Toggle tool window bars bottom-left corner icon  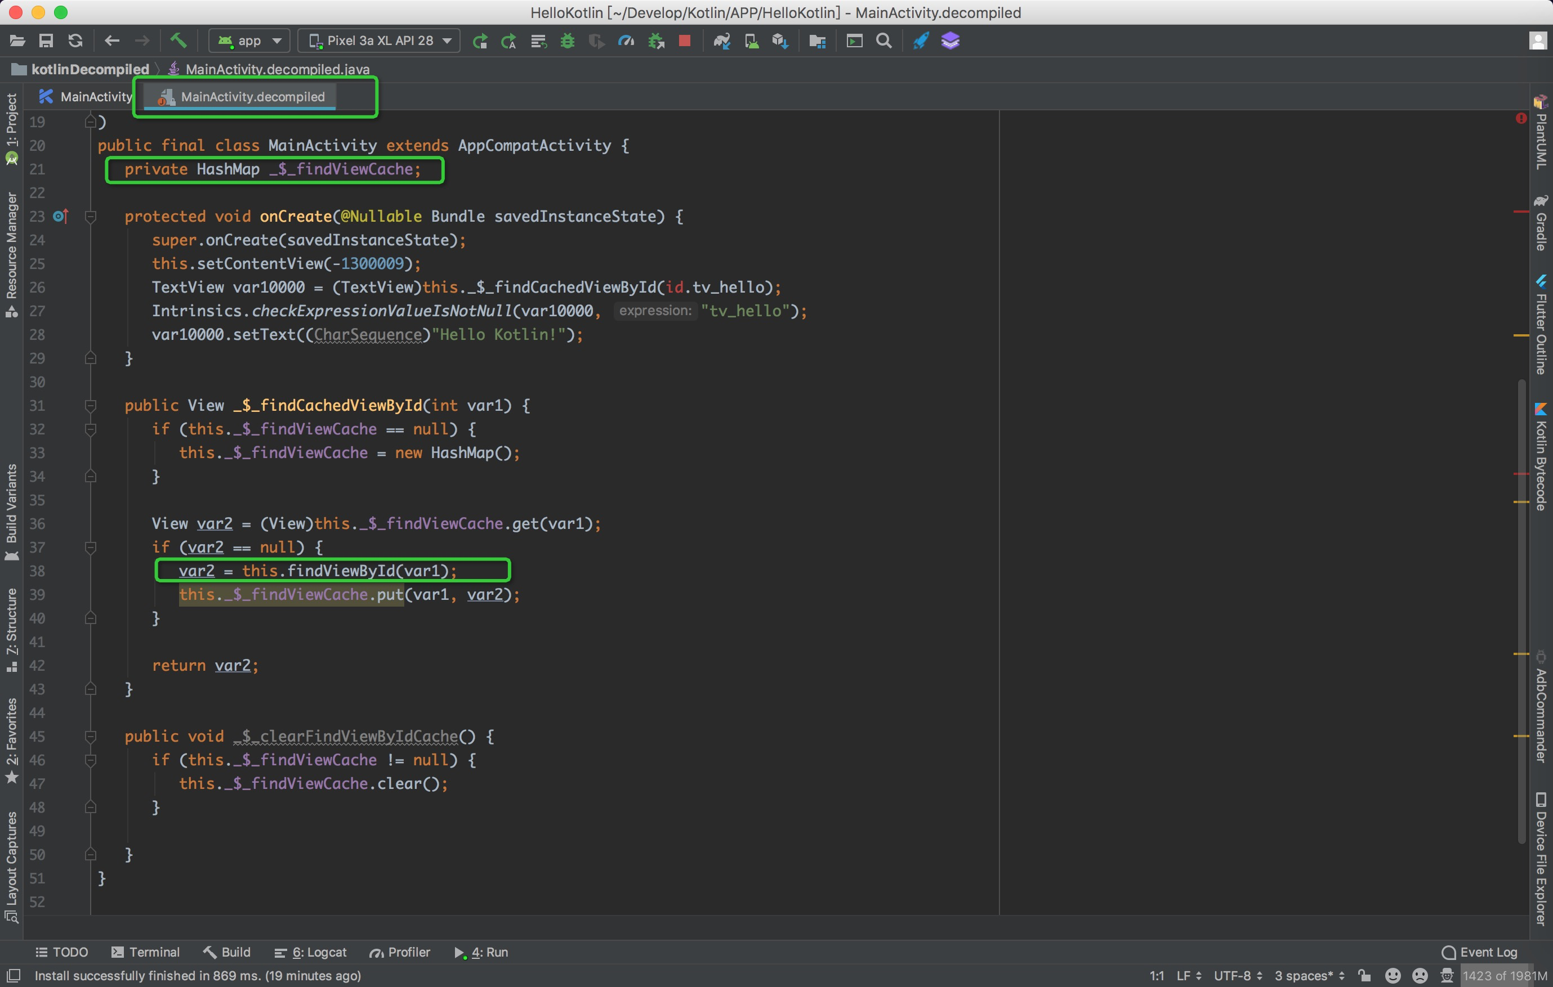(x=14, y=975)
